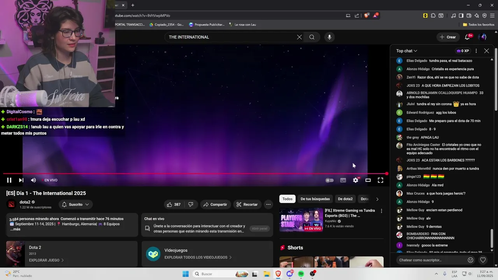
Task: Dislike the video
Action: point(191,205)
